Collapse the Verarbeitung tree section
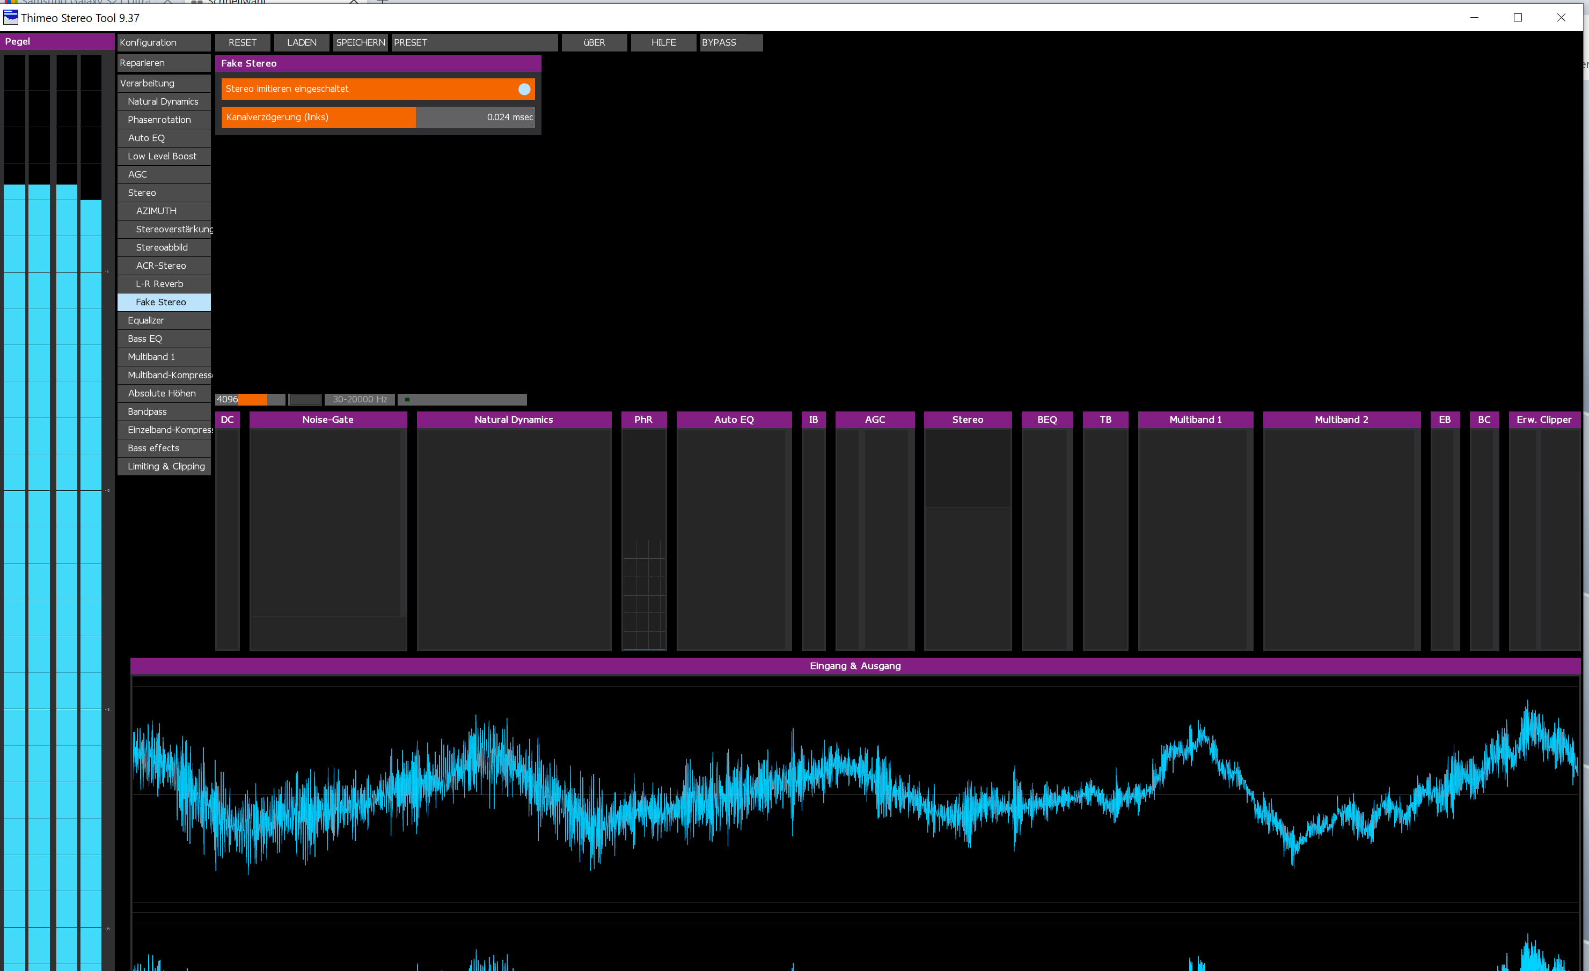This screenshot has height=971, width=1589. [164, 83]
